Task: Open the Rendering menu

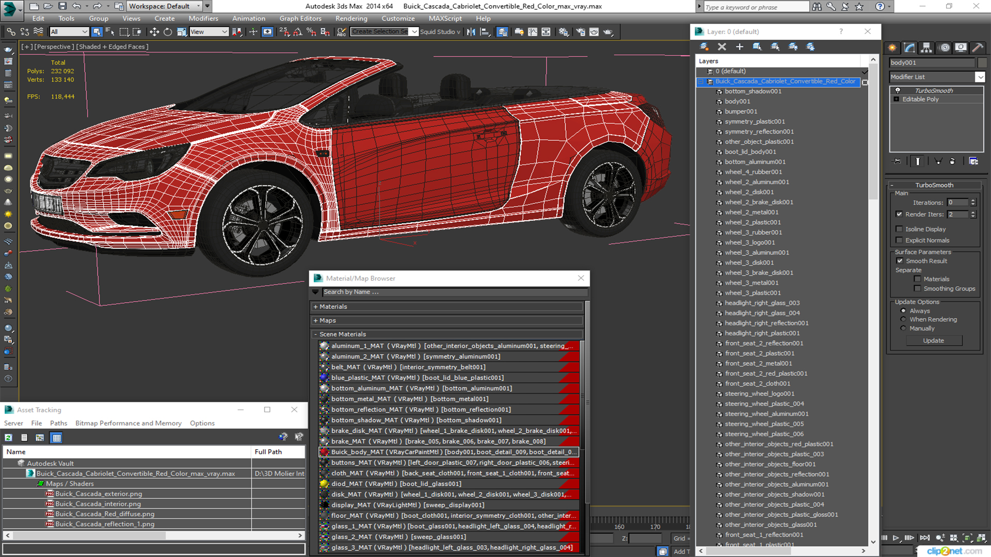Action: pos(351,19)
